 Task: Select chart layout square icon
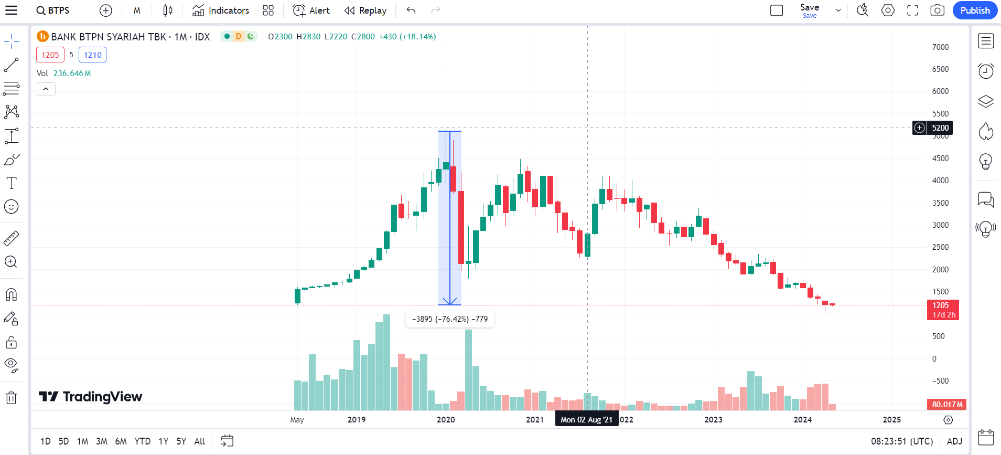coord(777,10)
